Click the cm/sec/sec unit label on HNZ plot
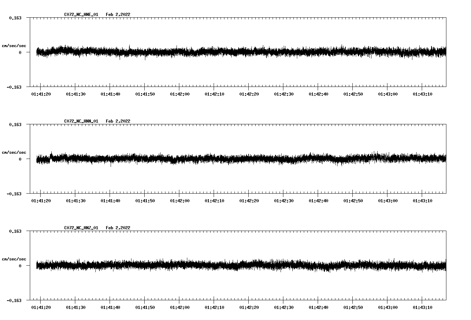 click(14, 259)
